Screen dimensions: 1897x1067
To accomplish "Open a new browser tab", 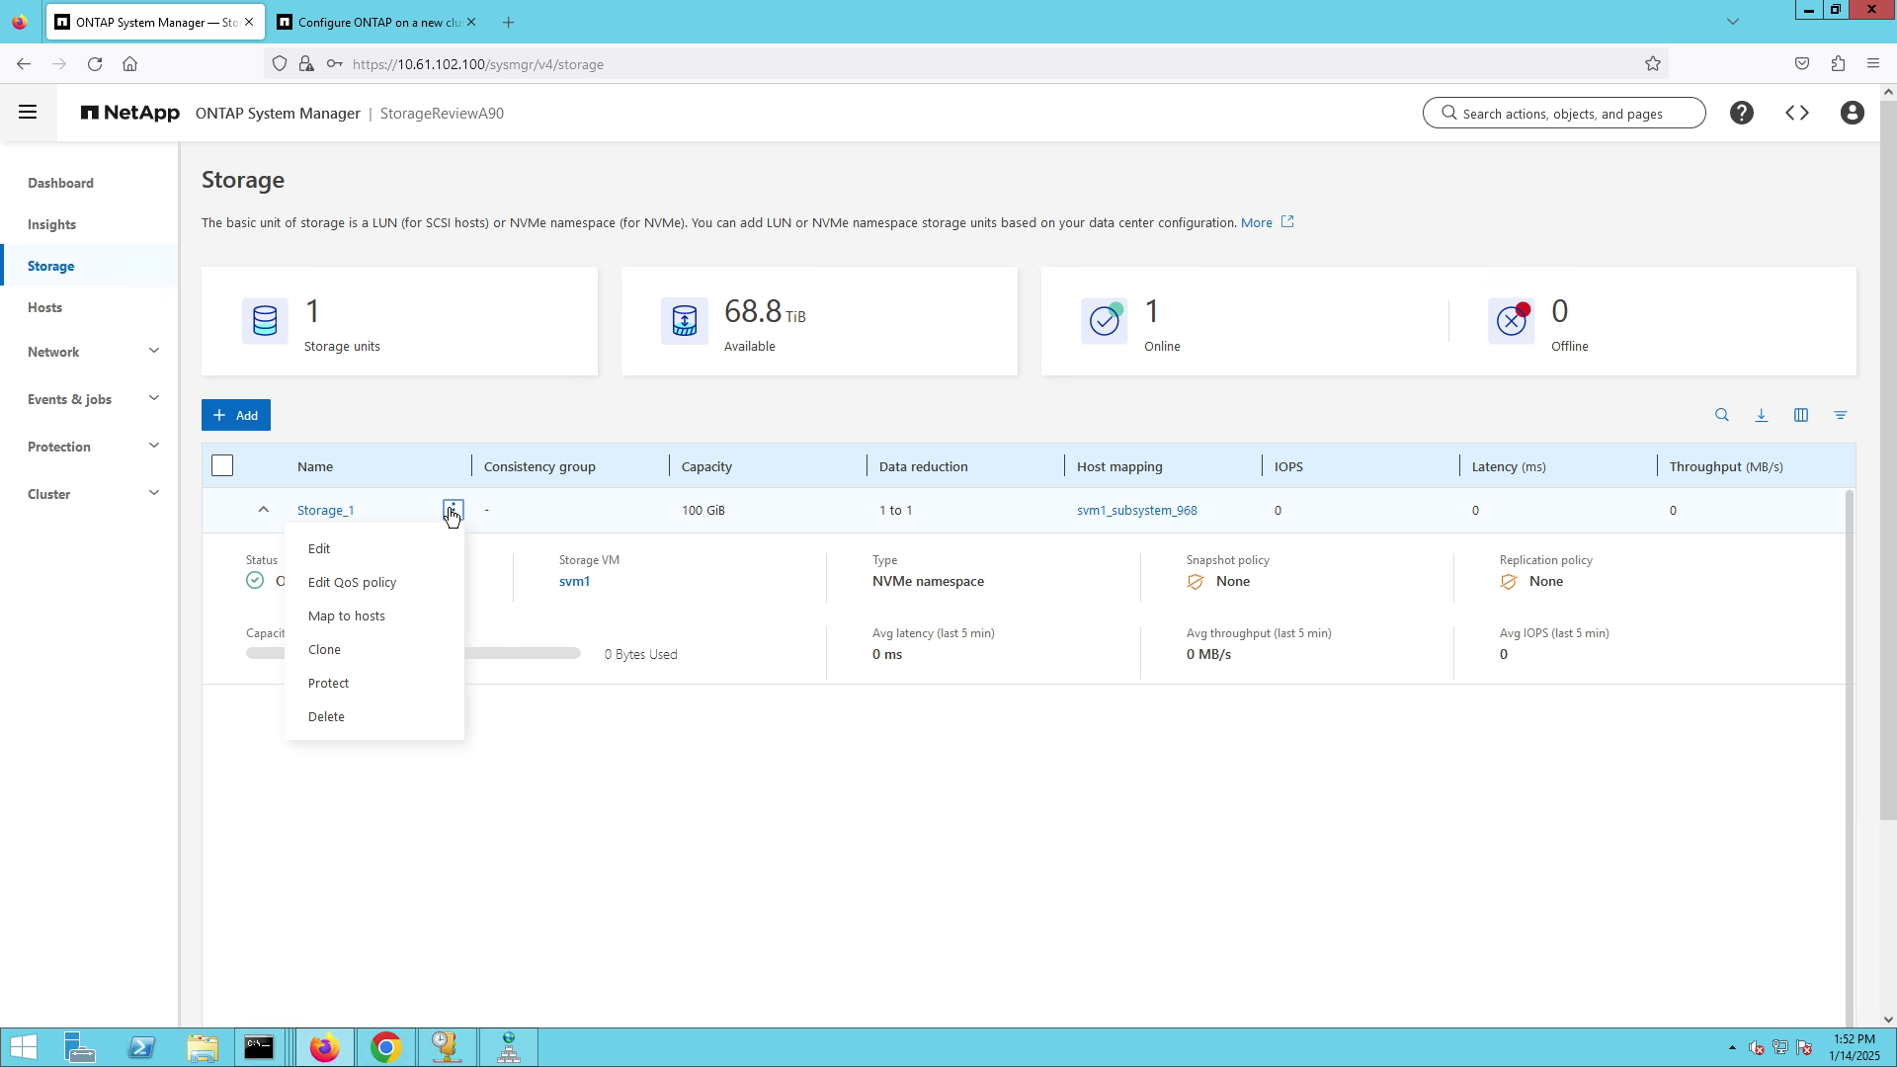I will pos(508,22).
